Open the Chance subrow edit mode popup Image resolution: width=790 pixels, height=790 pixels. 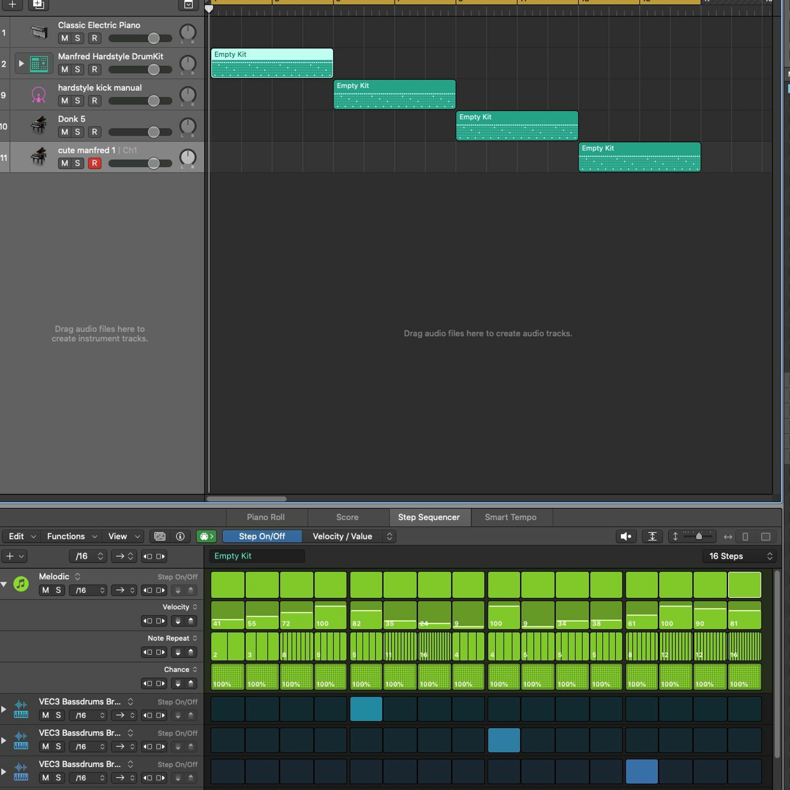(x=180, y=669)
